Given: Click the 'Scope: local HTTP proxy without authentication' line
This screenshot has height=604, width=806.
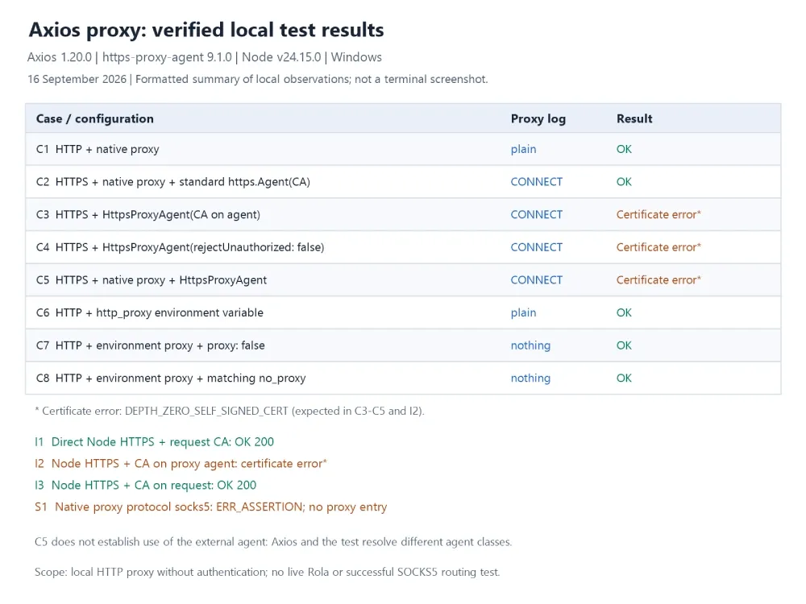Looking at the screenshot, I should 267,572.
